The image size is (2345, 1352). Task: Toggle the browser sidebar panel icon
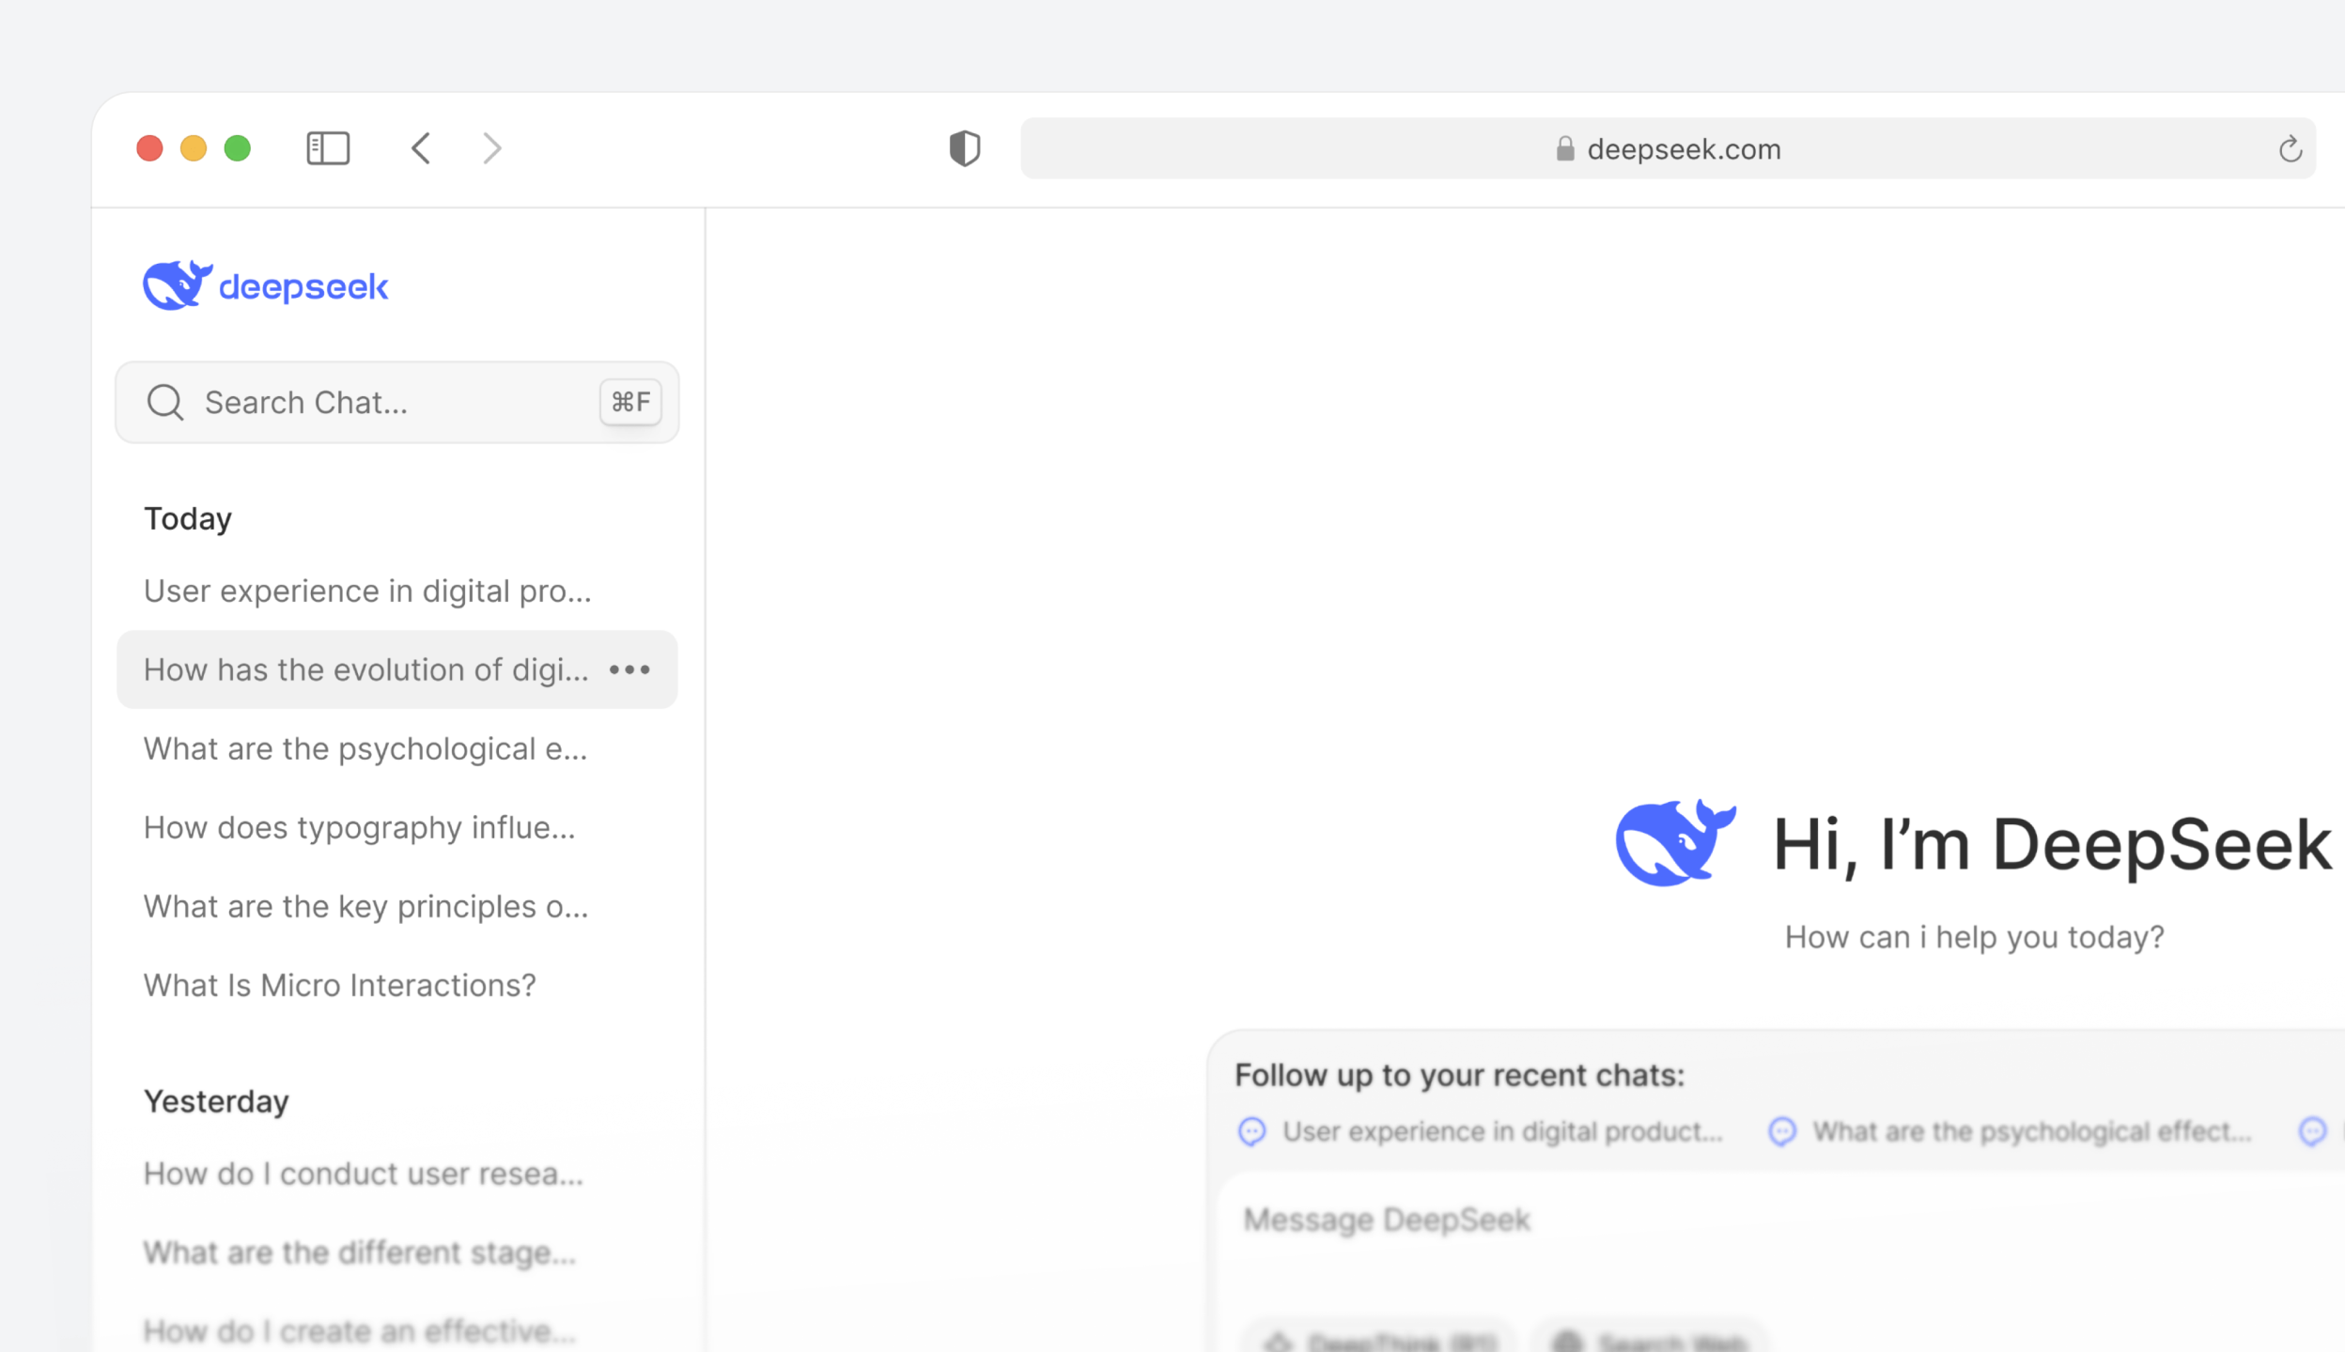328,148
